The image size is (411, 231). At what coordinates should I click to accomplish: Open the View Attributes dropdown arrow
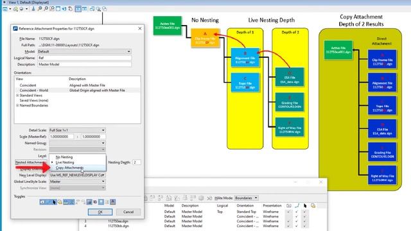[10, 9]
